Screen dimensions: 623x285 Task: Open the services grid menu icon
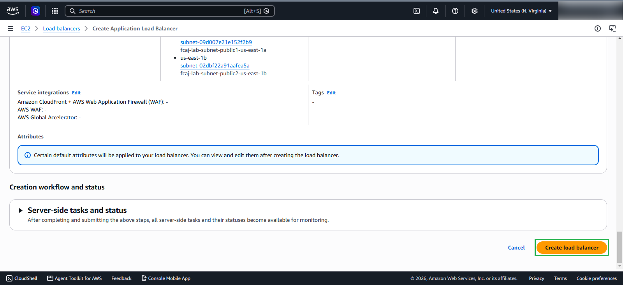pyautogui.click(x=55, y=11)
